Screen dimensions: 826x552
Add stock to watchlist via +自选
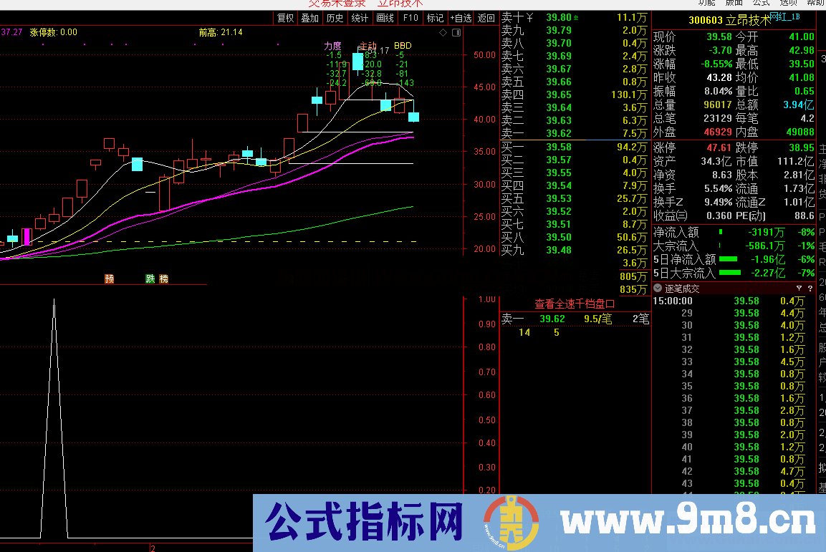(459, 18)
